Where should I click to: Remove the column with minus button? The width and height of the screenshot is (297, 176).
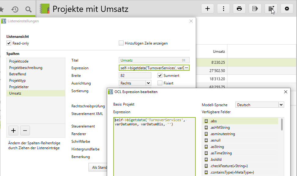[x=25, y=131]
